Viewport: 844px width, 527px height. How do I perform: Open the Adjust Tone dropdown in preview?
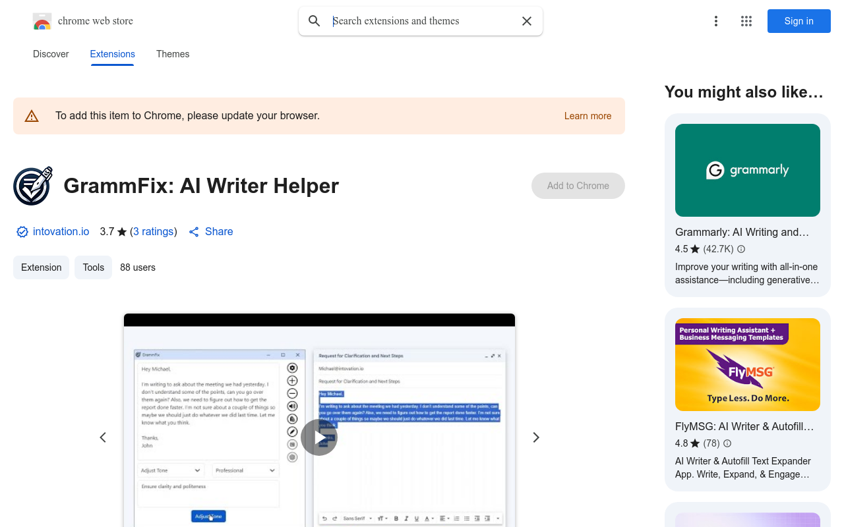(171, 470)
